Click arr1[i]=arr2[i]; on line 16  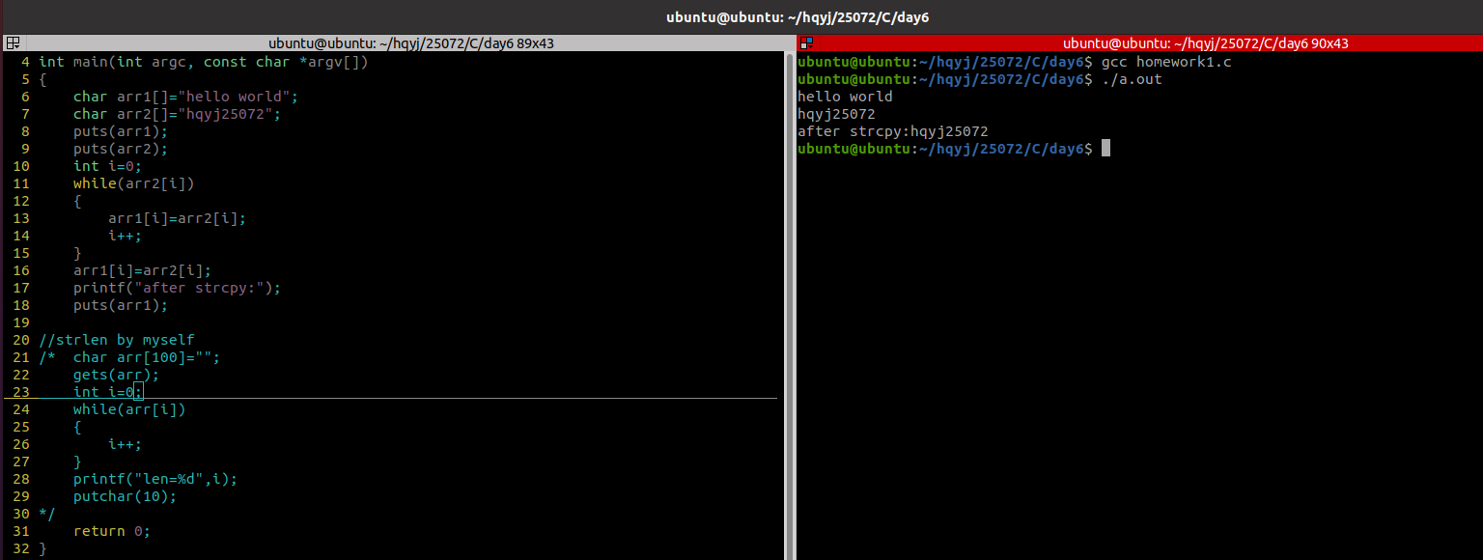(143, 270)
